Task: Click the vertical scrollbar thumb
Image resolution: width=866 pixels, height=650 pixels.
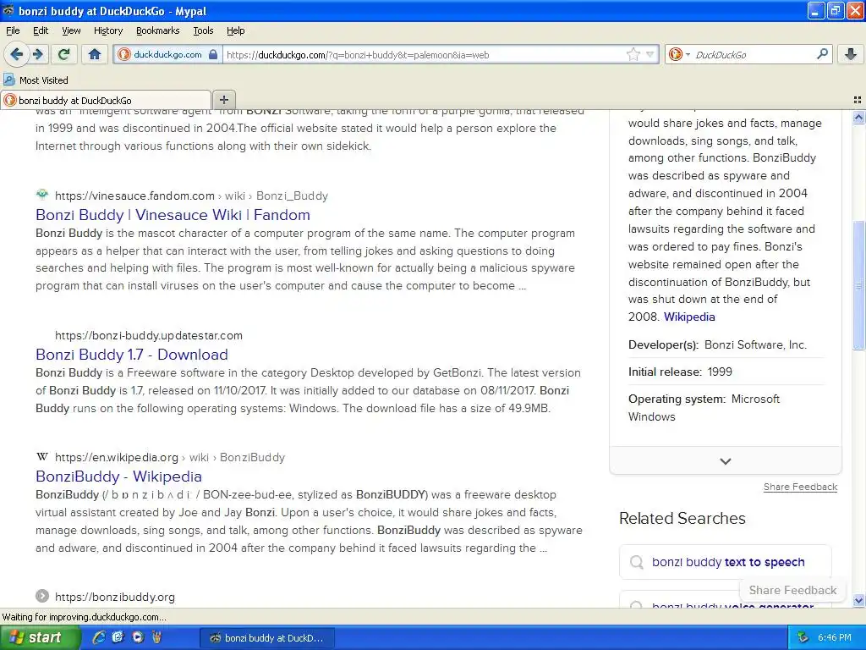Action: tap(858, 285)
